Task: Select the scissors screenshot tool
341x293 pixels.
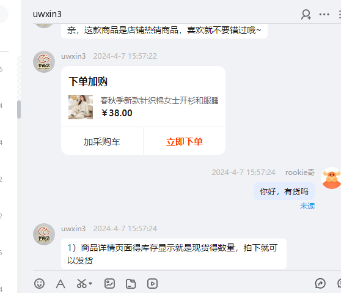Action: (x=82, y=284)
